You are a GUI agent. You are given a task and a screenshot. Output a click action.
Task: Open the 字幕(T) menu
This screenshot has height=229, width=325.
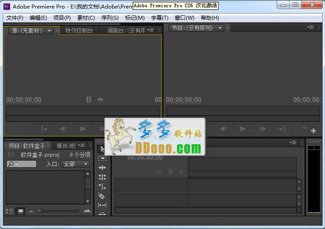[160, 18]
